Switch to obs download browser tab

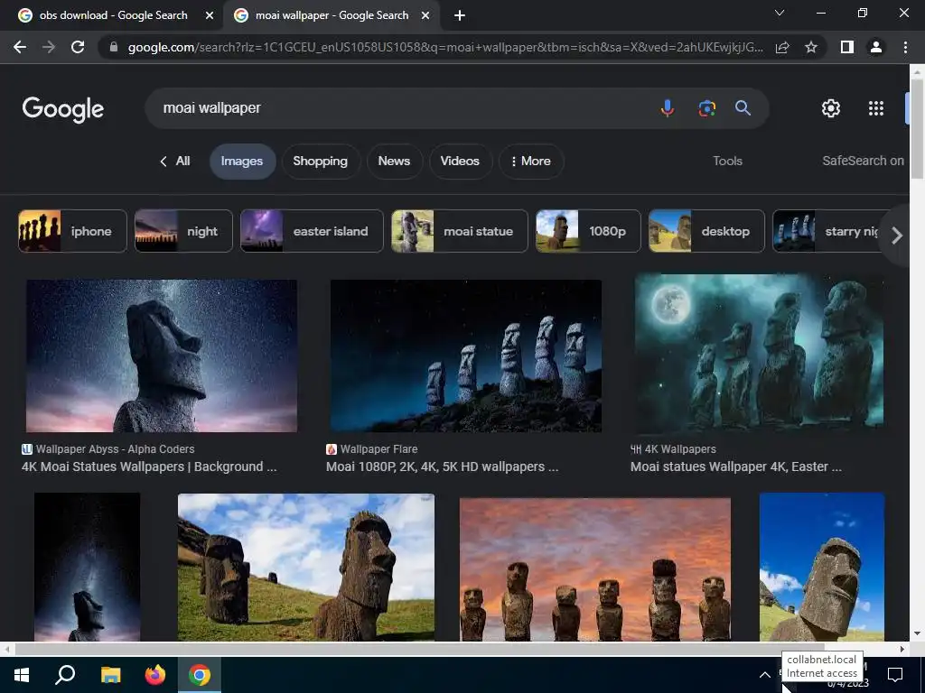(x=112, y=16)
